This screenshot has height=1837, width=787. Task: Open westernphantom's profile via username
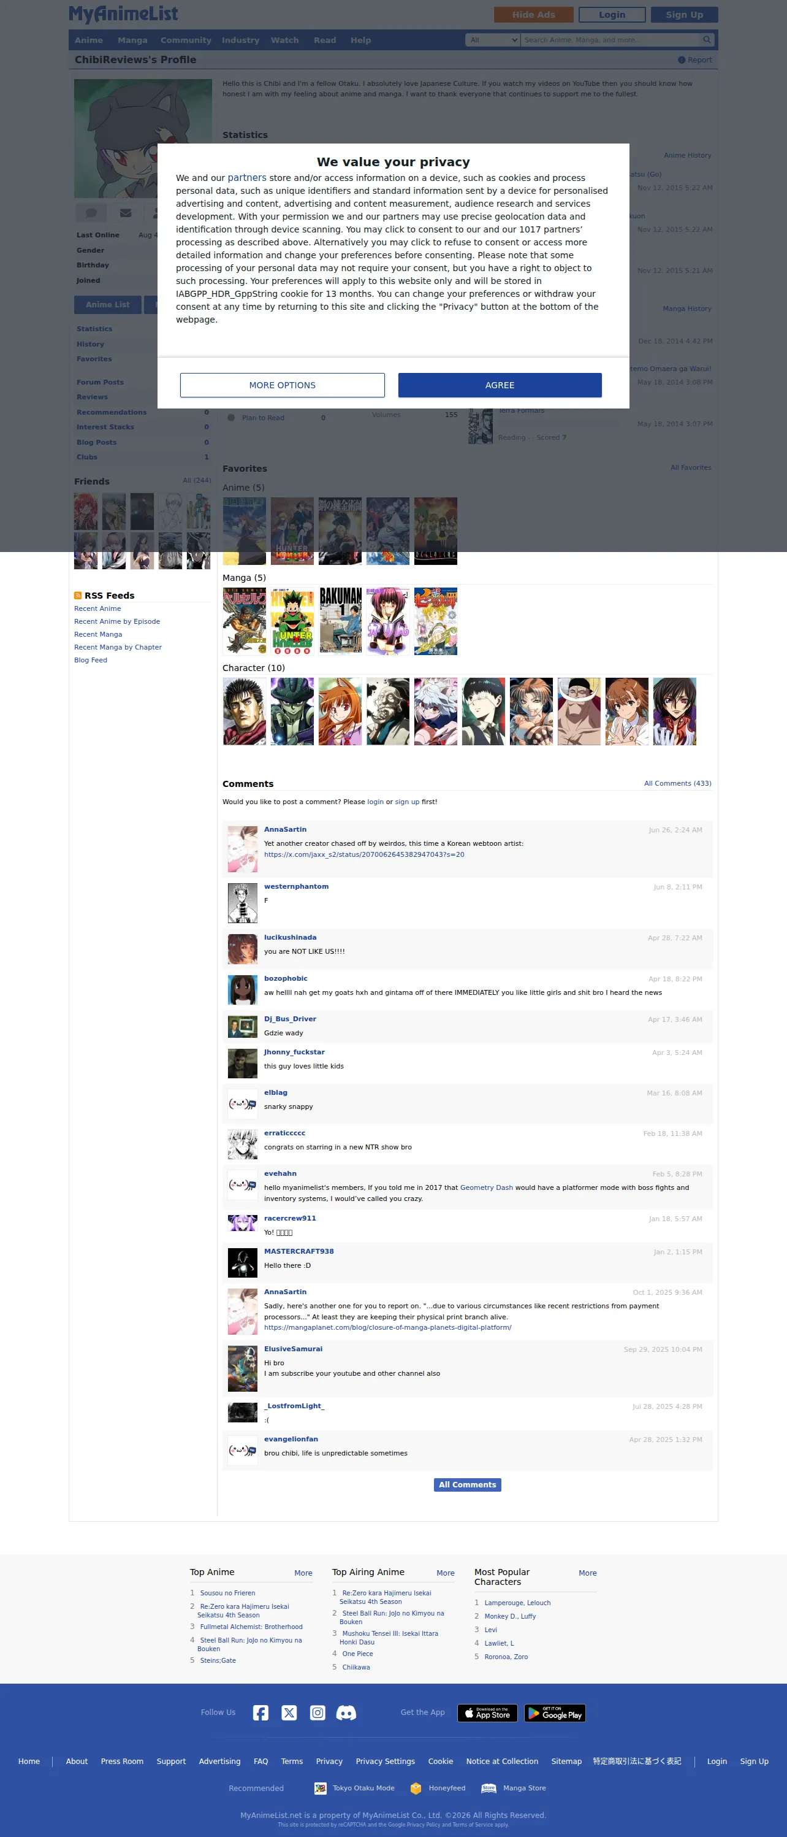297,886
